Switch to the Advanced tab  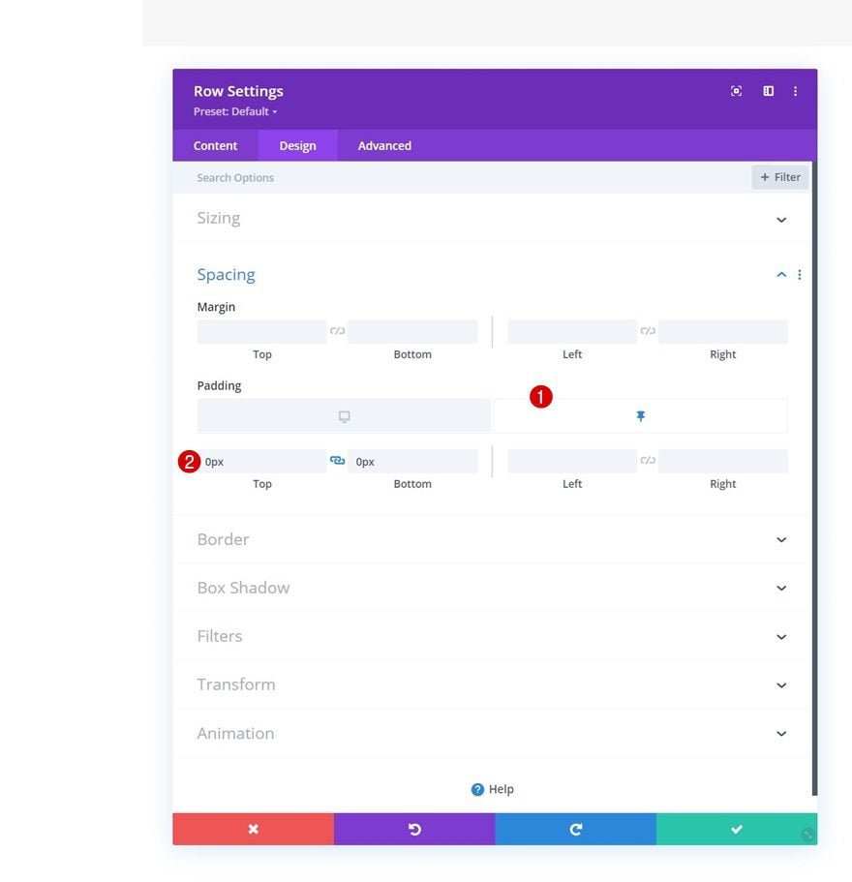point(384,145)
